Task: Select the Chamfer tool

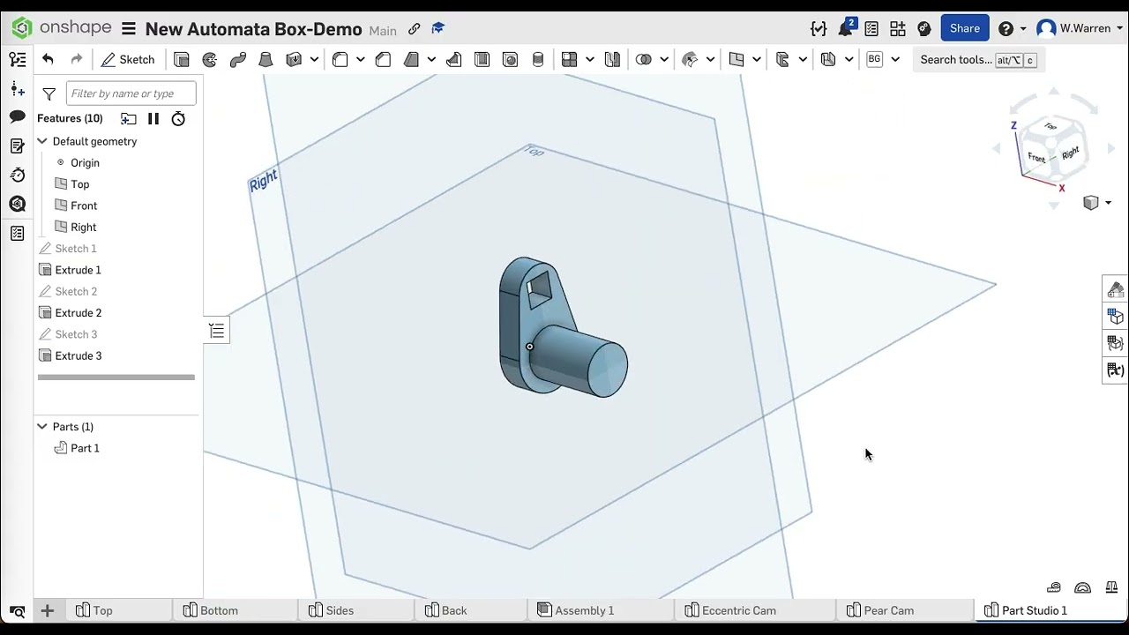Action: point(383,59)
